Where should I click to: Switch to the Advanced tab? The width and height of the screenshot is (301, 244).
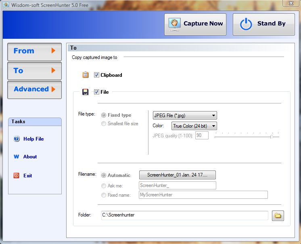(35, 90)
